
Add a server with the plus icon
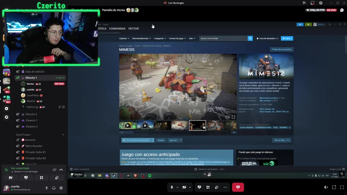tap(7, 109)
